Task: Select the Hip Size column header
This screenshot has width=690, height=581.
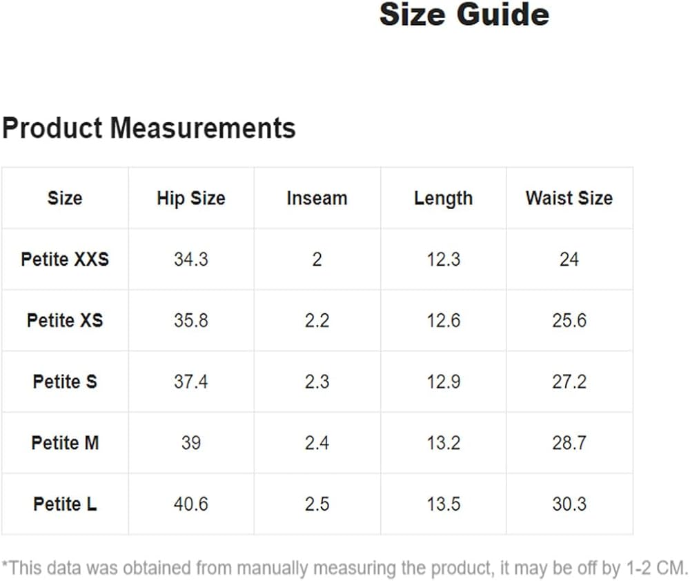Action: tap(190, 199)
